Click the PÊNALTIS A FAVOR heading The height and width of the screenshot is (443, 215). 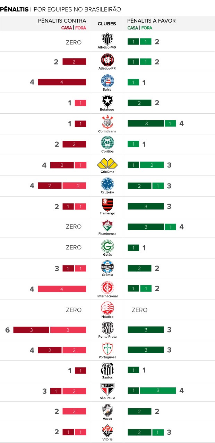tap(151, 21)
